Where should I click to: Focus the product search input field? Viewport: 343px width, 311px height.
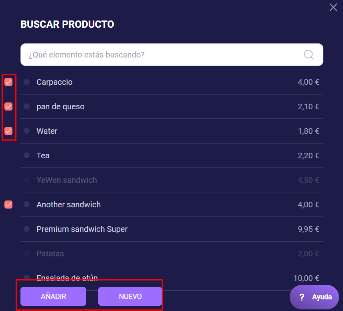(160, 55)
